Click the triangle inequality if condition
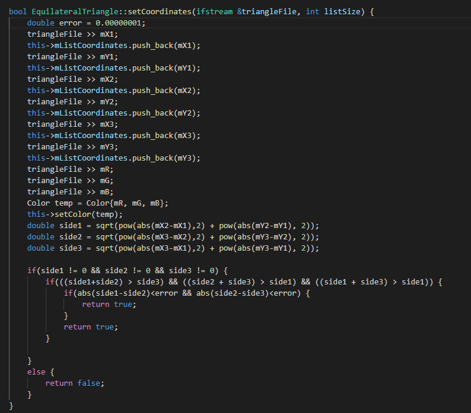Image resolution: width=471 pixels, height=413 pixels. (244, 282)
